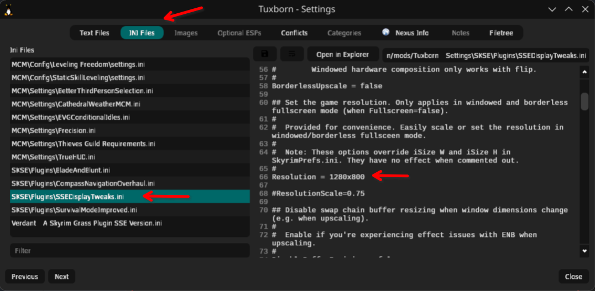Choose the Verdant Grass Plugin ini file
Viewport: 595px width, 291px height.
pos(86,223)
